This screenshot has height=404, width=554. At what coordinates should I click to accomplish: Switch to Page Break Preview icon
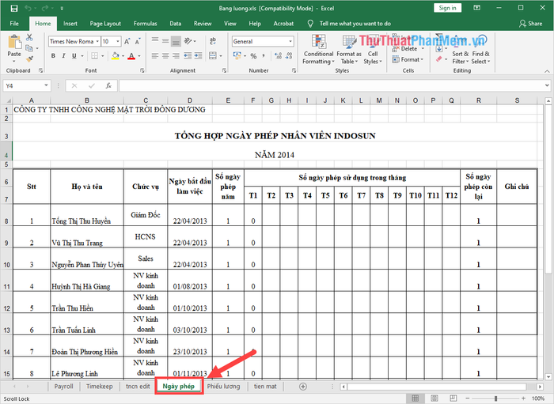coord(453,398)
